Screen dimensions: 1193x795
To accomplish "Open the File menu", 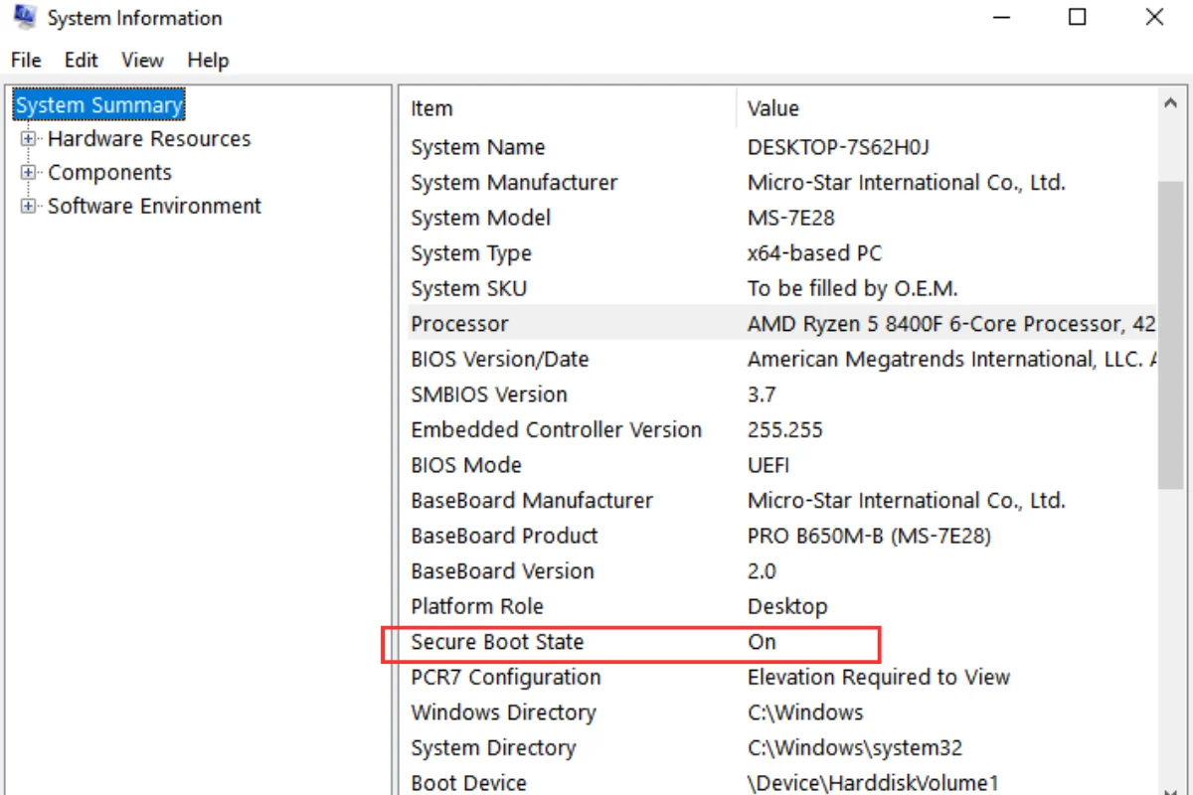I will [x=26, y=61].
